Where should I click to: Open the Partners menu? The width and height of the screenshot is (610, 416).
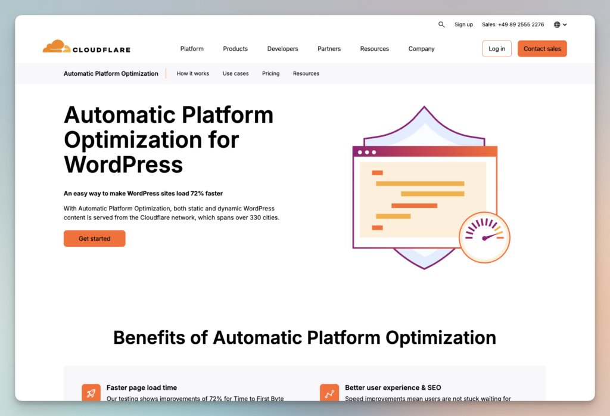click(329, 49)
